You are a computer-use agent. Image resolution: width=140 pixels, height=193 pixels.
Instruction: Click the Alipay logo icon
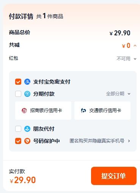[27, 82]
